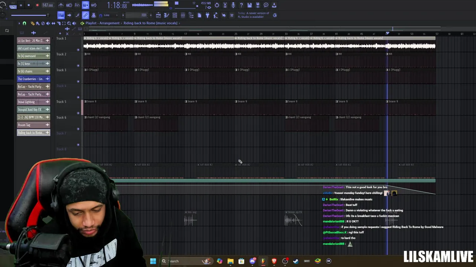
Task: Toggle playlist snap magnet icon
Action: click(x=25, y=23)
